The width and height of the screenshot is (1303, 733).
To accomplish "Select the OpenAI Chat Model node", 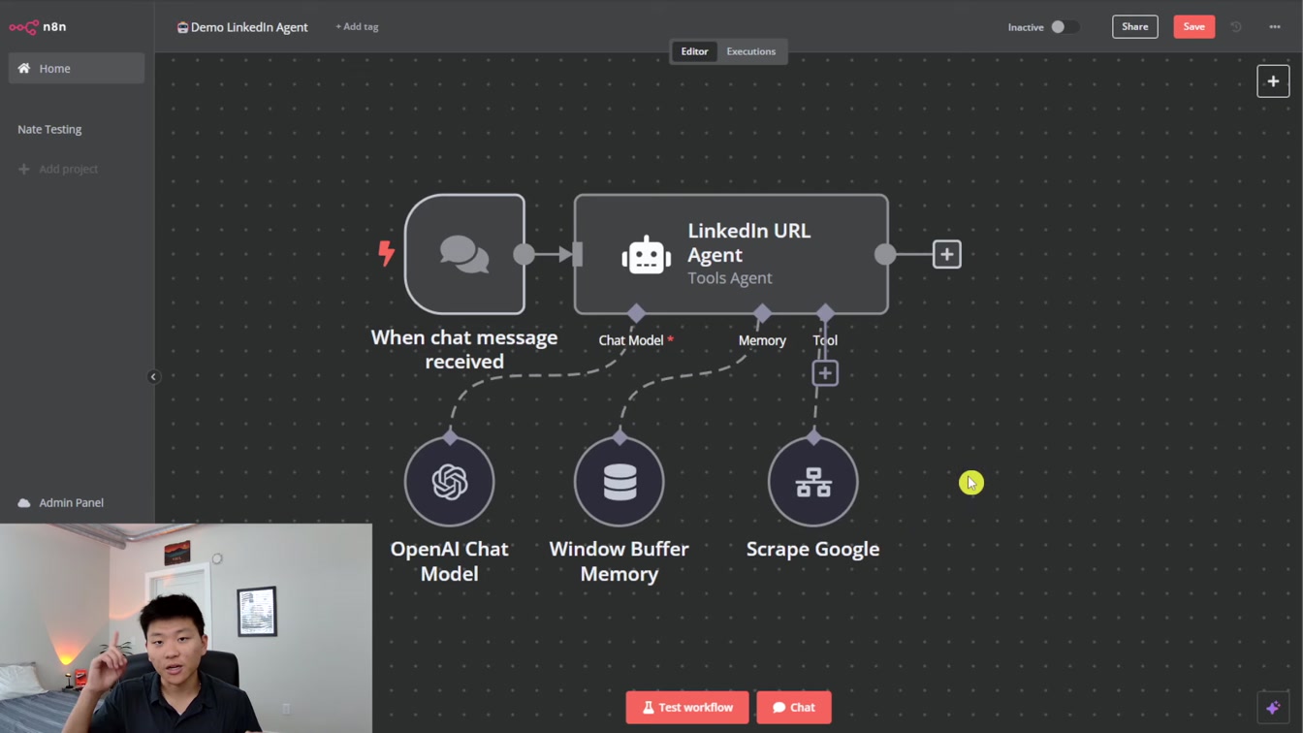I will point(450,482).
